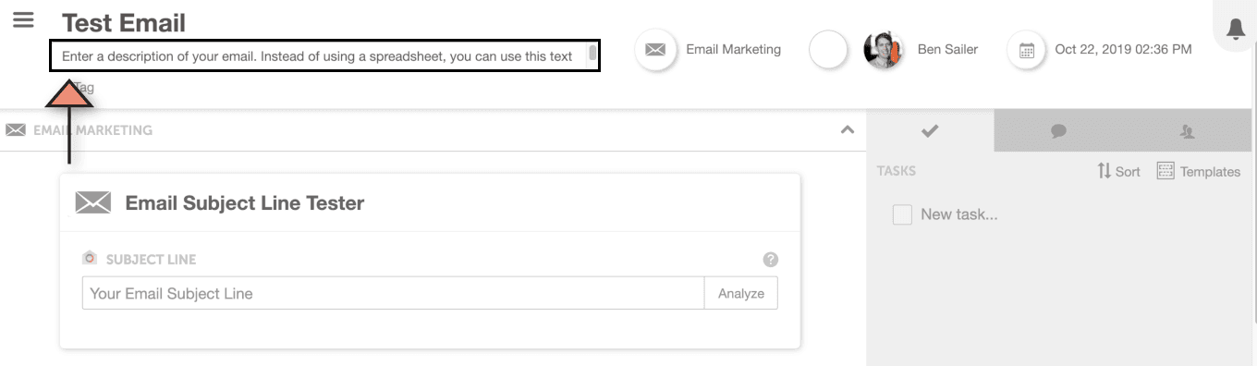Click the Email Marketing envelope icon

(655, 50)
